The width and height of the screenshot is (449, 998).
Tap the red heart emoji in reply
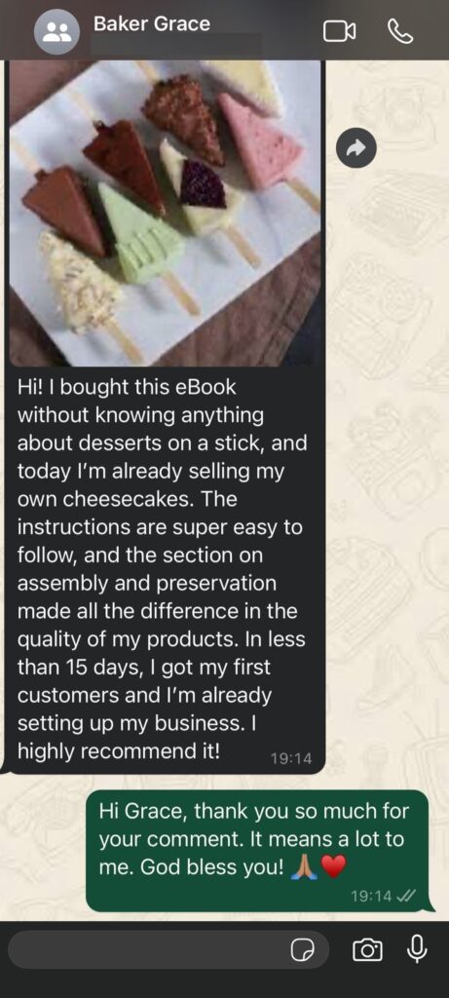coord(333,866)
